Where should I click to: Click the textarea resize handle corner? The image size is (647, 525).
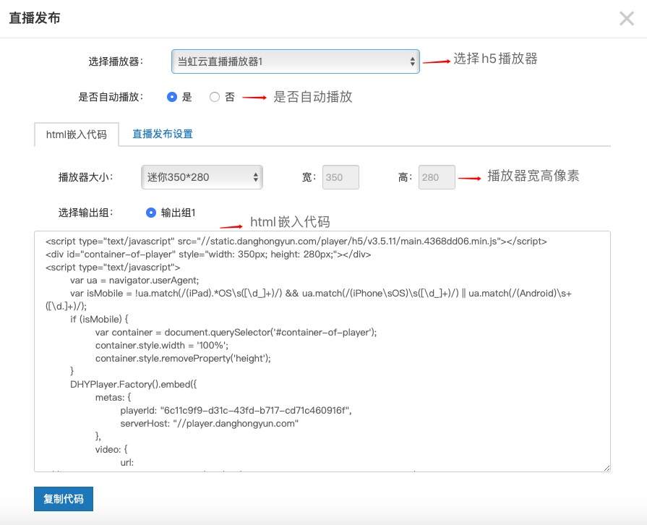tap(607, 468)
